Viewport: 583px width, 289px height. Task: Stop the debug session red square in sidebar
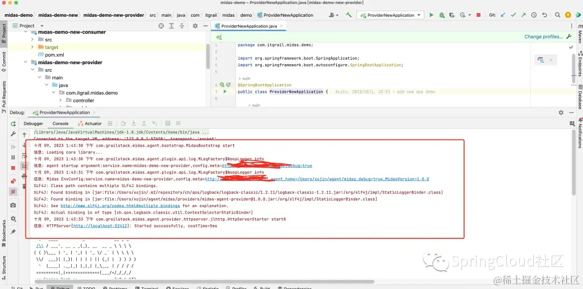pyautogui.click(x=13, y=168)
